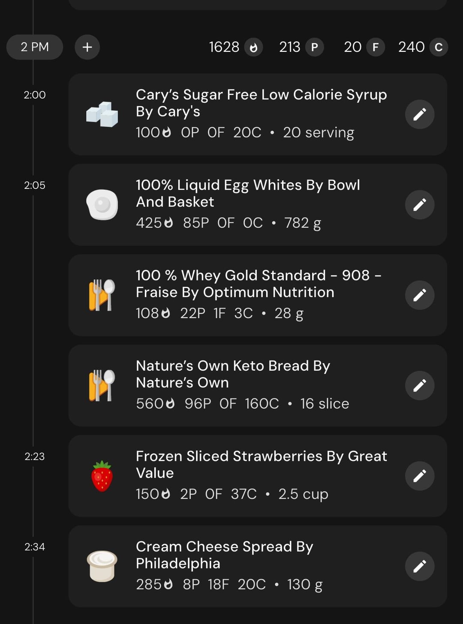Open the strawberry icon food item
Image resolution: width=463 pixels, height=624 pixels.
tap(102, 476)
